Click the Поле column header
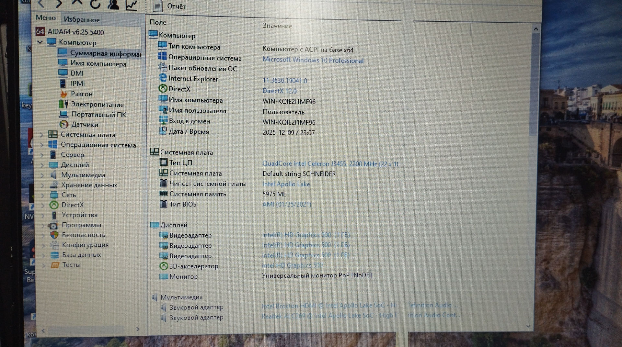This screenshot has width=622, height=347. pyautogui.click(x=158, y=22)
